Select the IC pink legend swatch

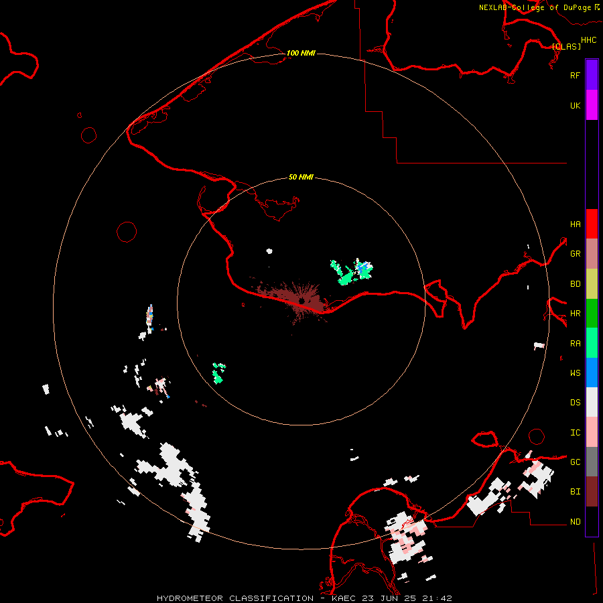pyautogui.click(x=592, y=432)
